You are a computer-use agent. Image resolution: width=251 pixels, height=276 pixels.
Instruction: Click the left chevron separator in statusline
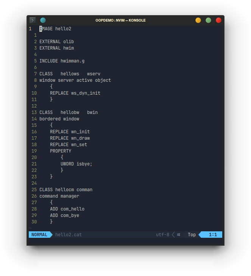pyautogui.click(x=173, y=235)
